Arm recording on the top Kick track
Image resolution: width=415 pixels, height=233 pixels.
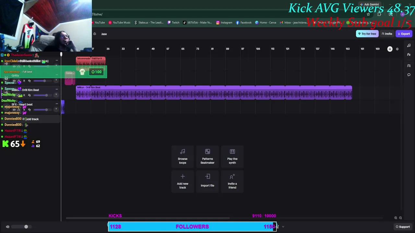pos(24,66)
